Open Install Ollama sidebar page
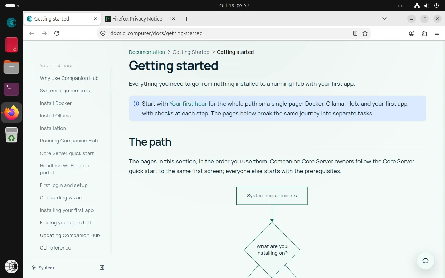This screenshot has height=278, width=445. point(56,116)
